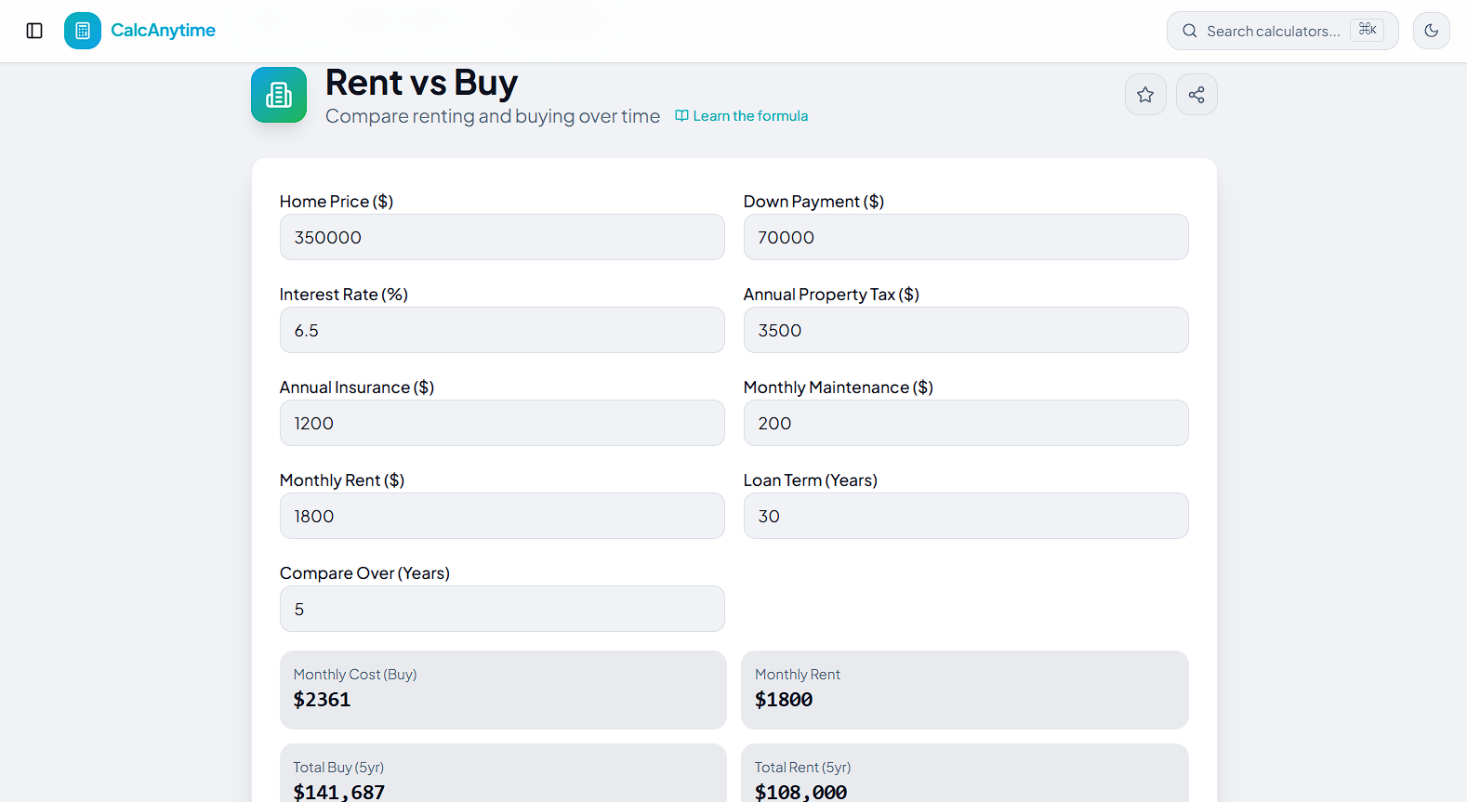Edit the Monthly Rent input field

[502, 516]
